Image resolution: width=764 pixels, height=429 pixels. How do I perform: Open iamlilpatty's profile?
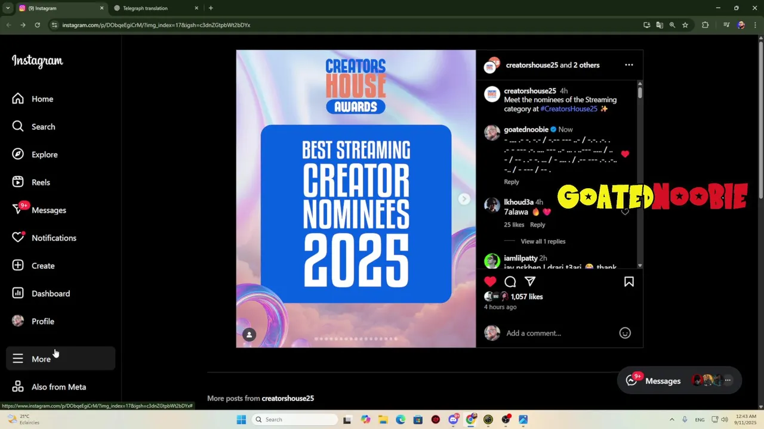pos(520,258)
